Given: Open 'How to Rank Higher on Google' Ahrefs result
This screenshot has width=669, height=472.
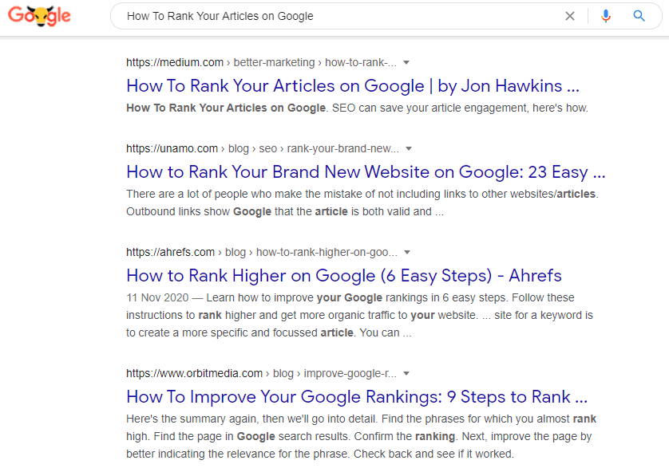Looking at the screenshot, I should coord(344,276).
